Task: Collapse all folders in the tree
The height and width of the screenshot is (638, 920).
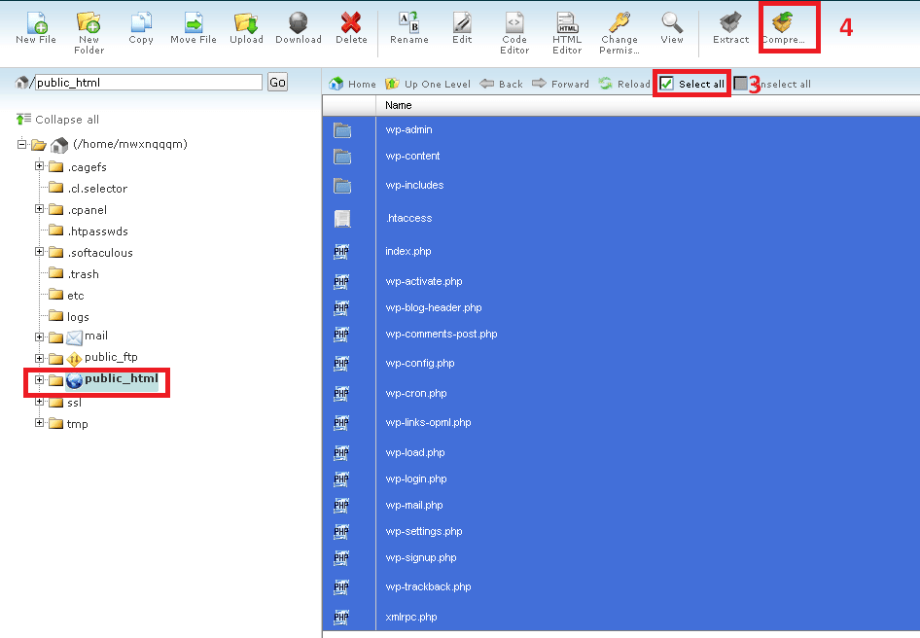Action: (58, 120)
